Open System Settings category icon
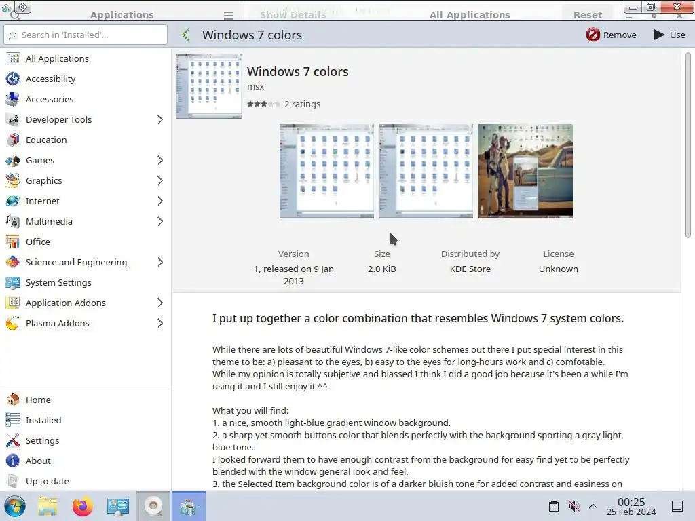This screenshot has width=695, height=521. tap(13, 283)
